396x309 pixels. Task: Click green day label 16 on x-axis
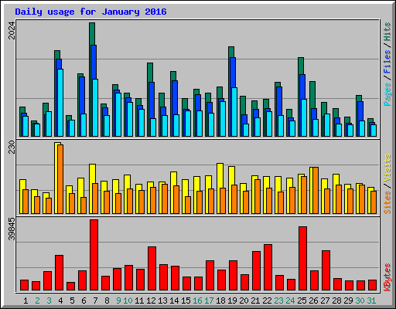197,301
